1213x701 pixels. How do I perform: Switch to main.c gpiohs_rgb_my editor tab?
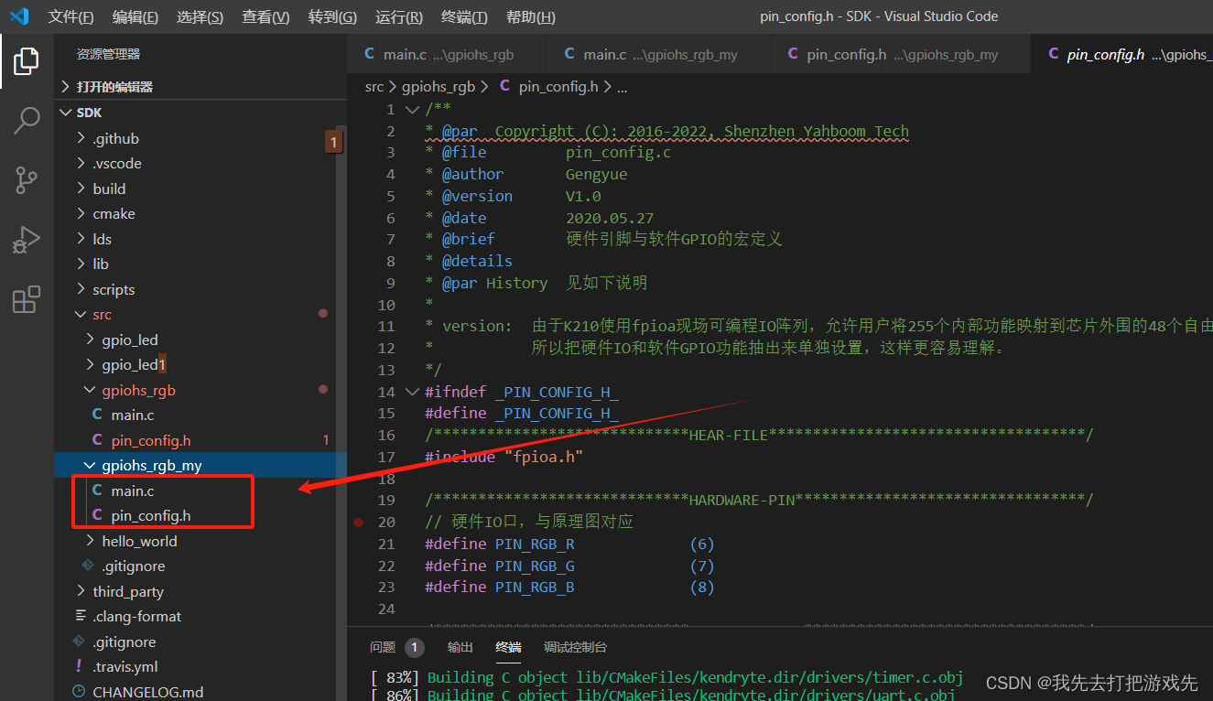click(x=658, y=55)
